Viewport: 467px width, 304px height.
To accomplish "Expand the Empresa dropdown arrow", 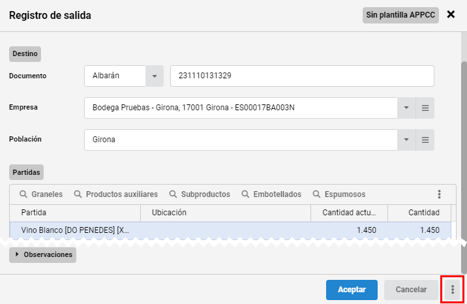I will [x=406, y=108].
